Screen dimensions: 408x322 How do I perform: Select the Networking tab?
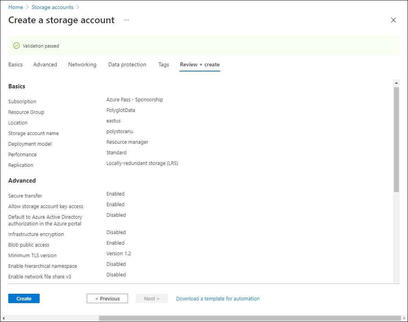tap(82, 64)
